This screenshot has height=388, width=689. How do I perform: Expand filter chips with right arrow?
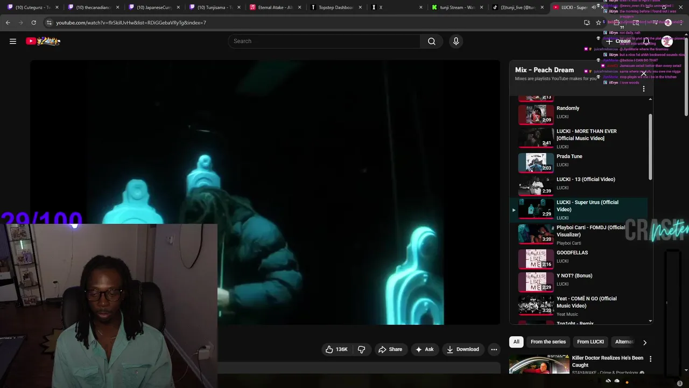pos(644,342)
